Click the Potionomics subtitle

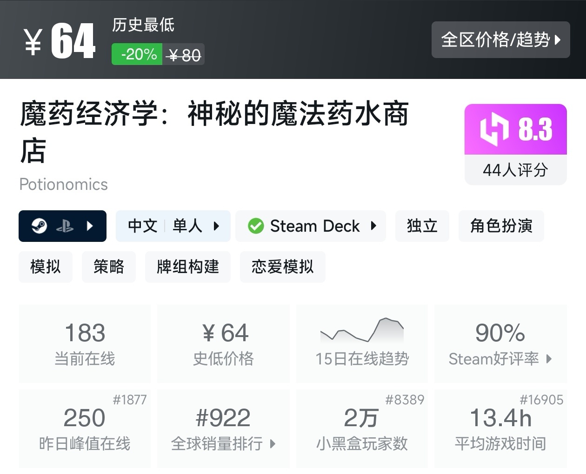[63, 185]
